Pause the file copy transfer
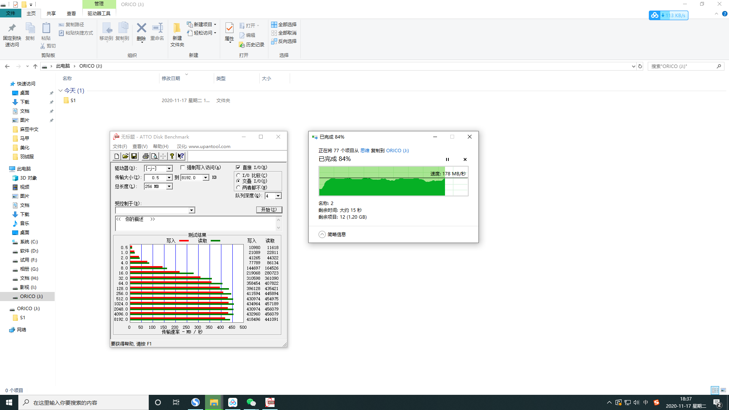Screen dimensions: 729x410 point(447,159)
